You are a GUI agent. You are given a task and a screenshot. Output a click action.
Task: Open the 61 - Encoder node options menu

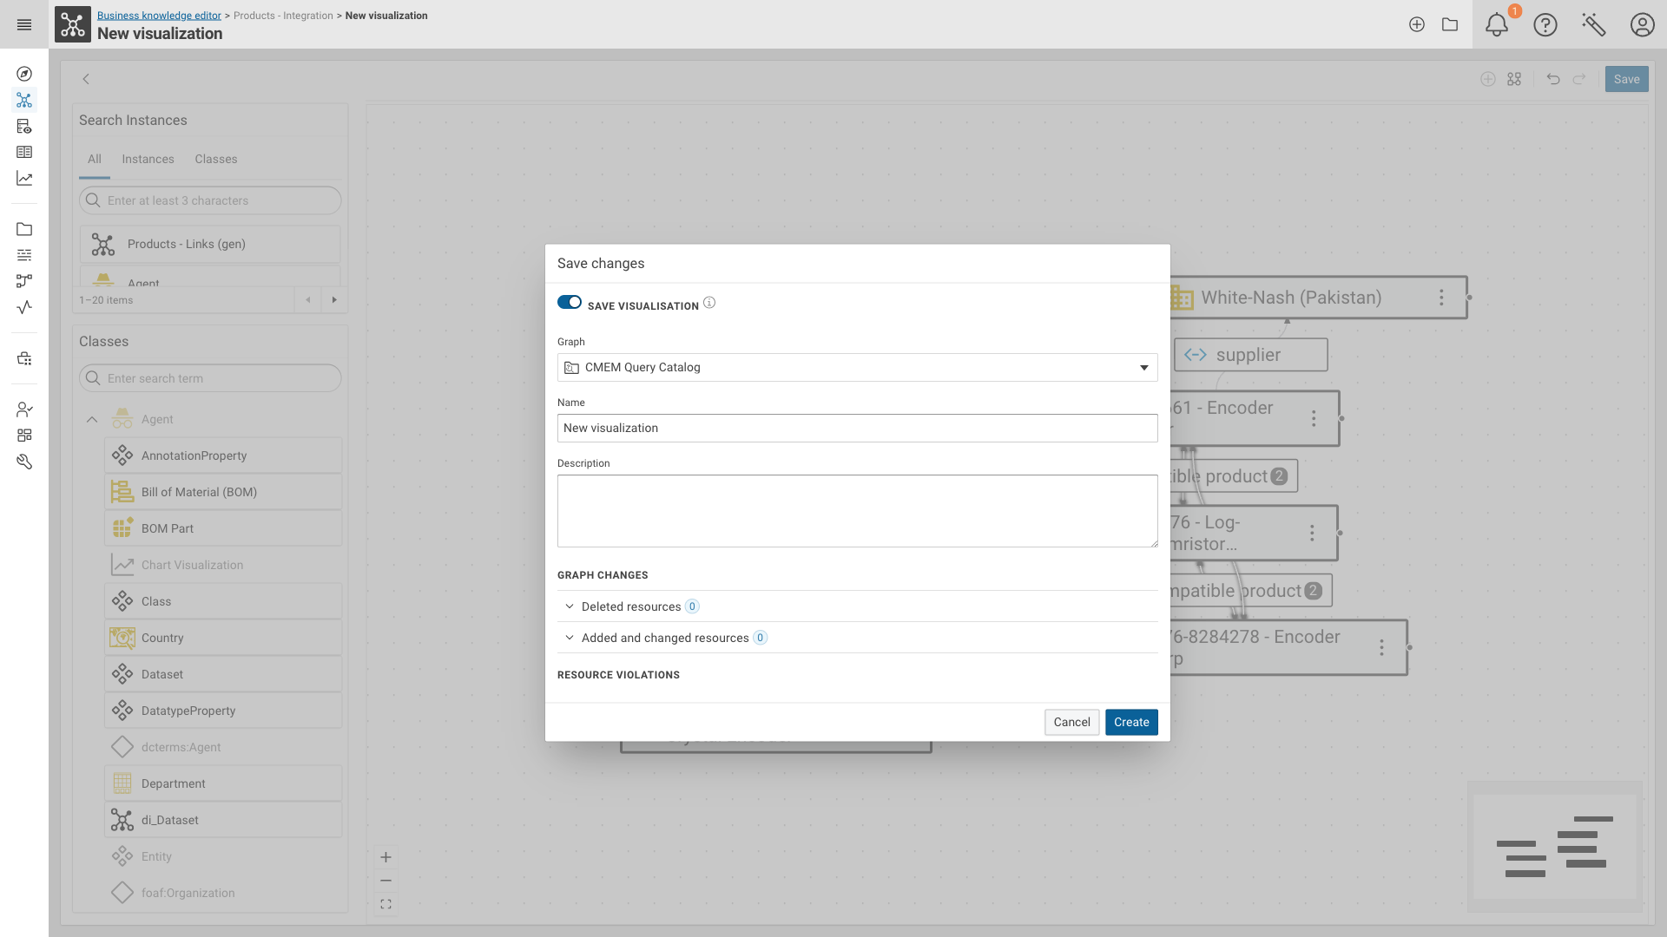point(1314,418)
